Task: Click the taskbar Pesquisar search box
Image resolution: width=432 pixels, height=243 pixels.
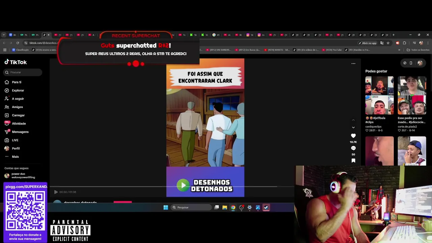Action: (192, 208)
